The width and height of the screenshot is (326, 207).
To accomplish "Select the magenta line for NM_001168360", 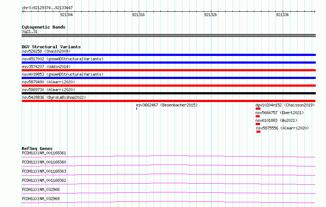I will [x=168, y=165].
